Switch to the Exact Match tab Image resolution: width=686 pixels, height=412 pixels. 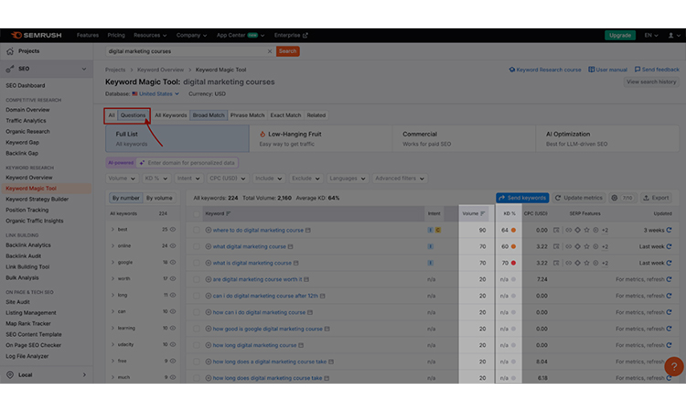285,115
